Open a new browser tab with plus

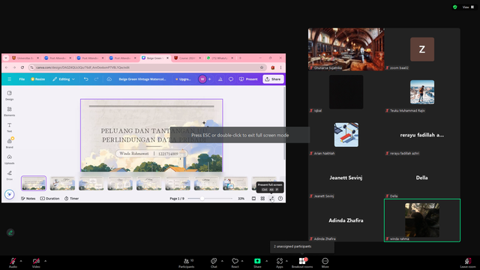pos(240,58)
